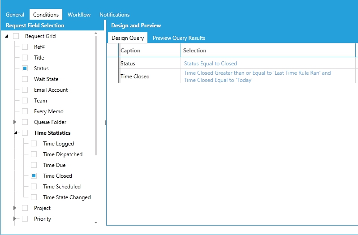Click the field tree scroll down arrow
The image size is (358, 235).
[x=96, y=222]
